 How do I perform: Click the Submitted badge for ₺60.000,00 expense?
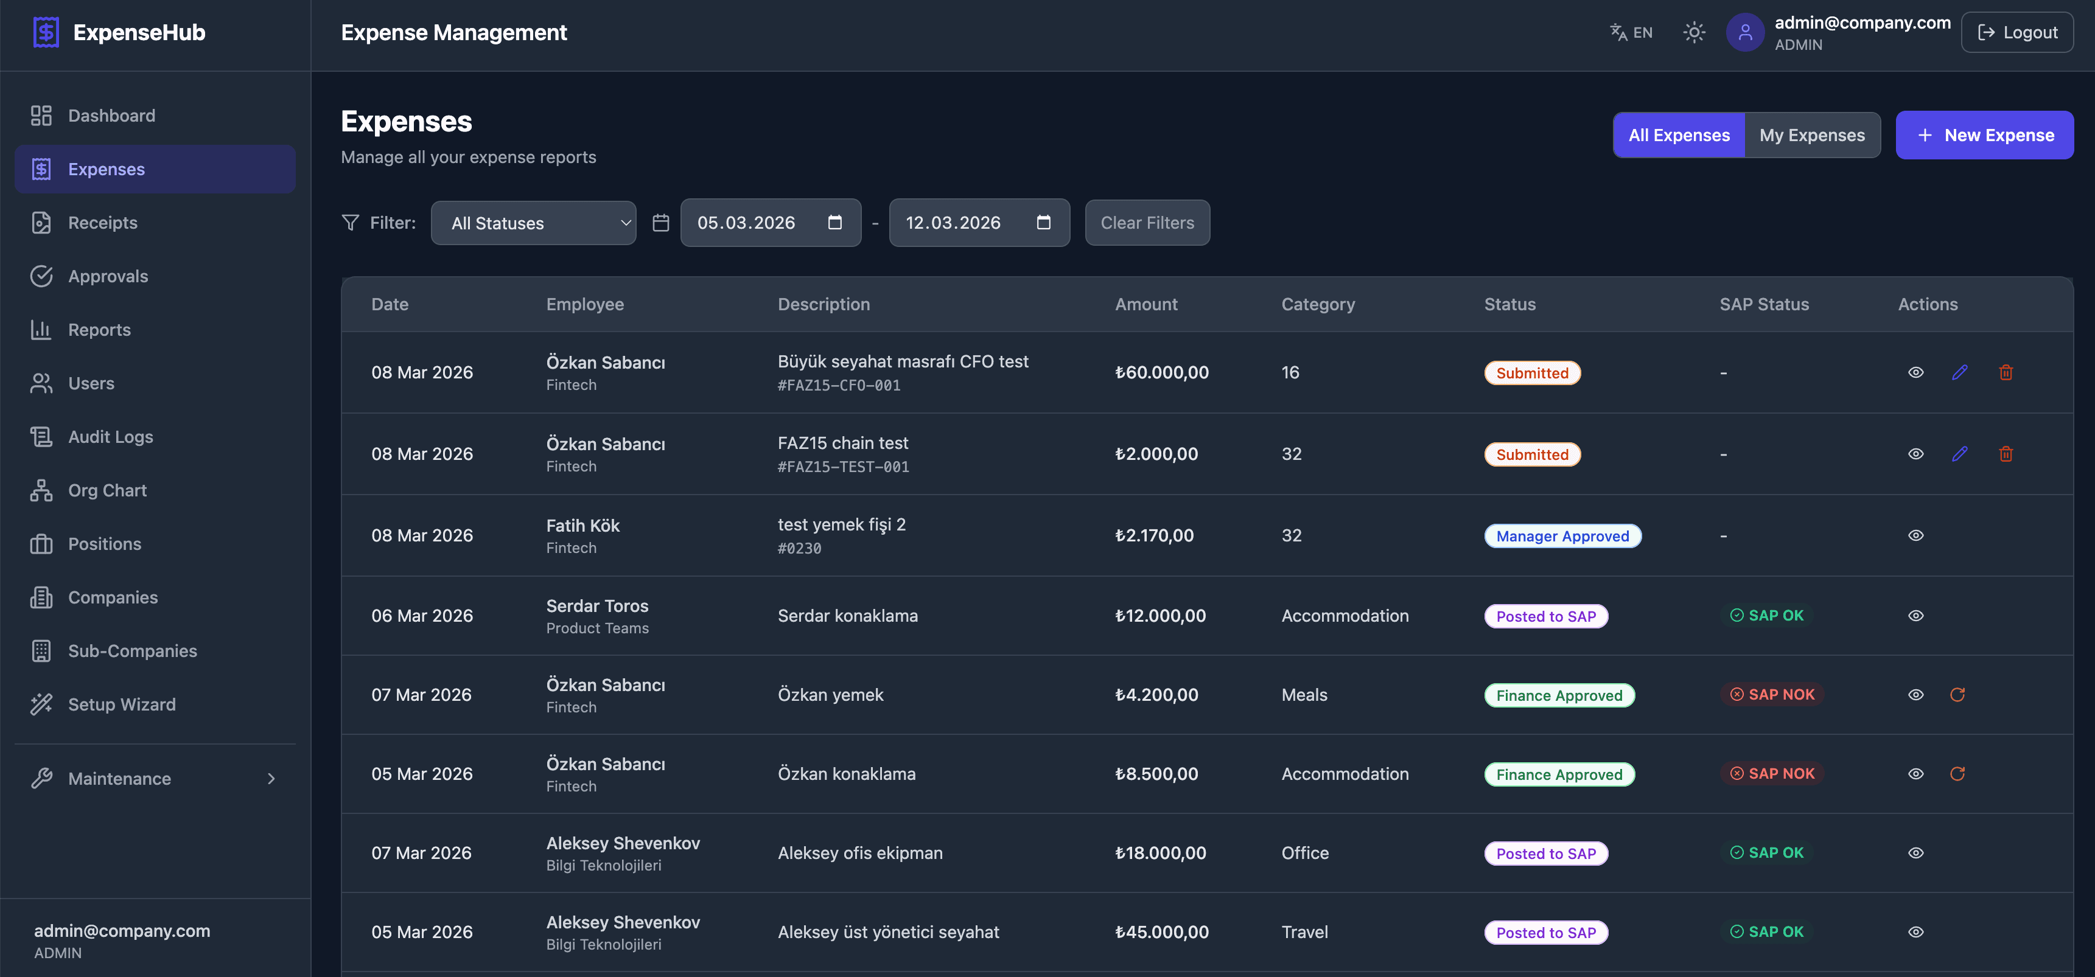1532,373
